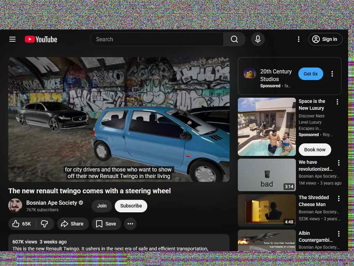Dislike the video with thumbs down
This screenshot has height=266, width=354.
point(45,224)
